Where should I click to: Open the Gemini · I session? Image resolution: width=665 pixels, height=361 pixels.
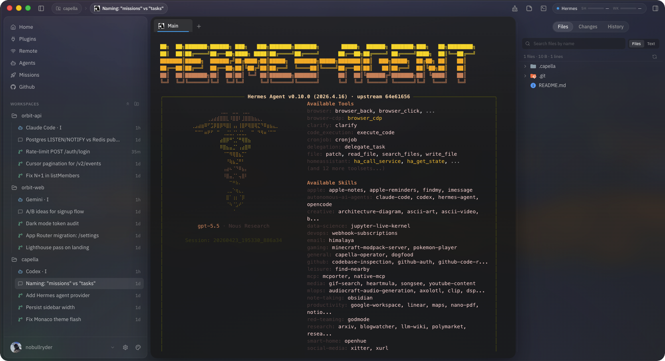pyautogui.click(x=79, y=200)
